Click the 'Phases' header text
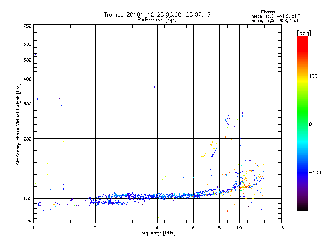The height and width of the screenshot is (248, 331). pyautogui.click(x=268, y=12)
